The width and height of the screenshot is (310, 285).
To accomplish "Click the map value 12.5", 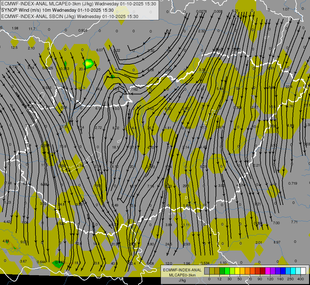I will coord(14,47).
